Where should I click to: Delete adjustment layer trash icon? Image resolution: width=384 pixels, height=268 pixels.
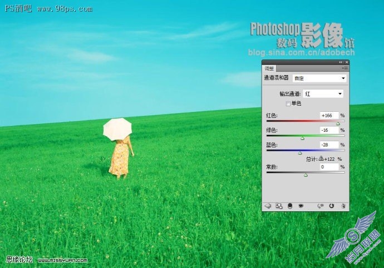tap(343, 206)
